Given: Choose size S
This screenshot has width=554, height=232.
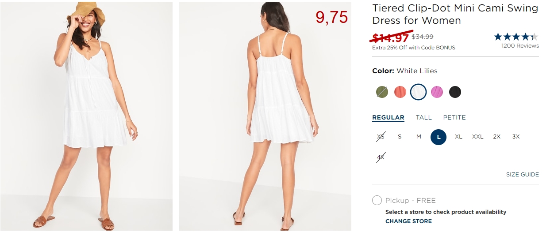Looking at the screenshot, I should 400,137.
